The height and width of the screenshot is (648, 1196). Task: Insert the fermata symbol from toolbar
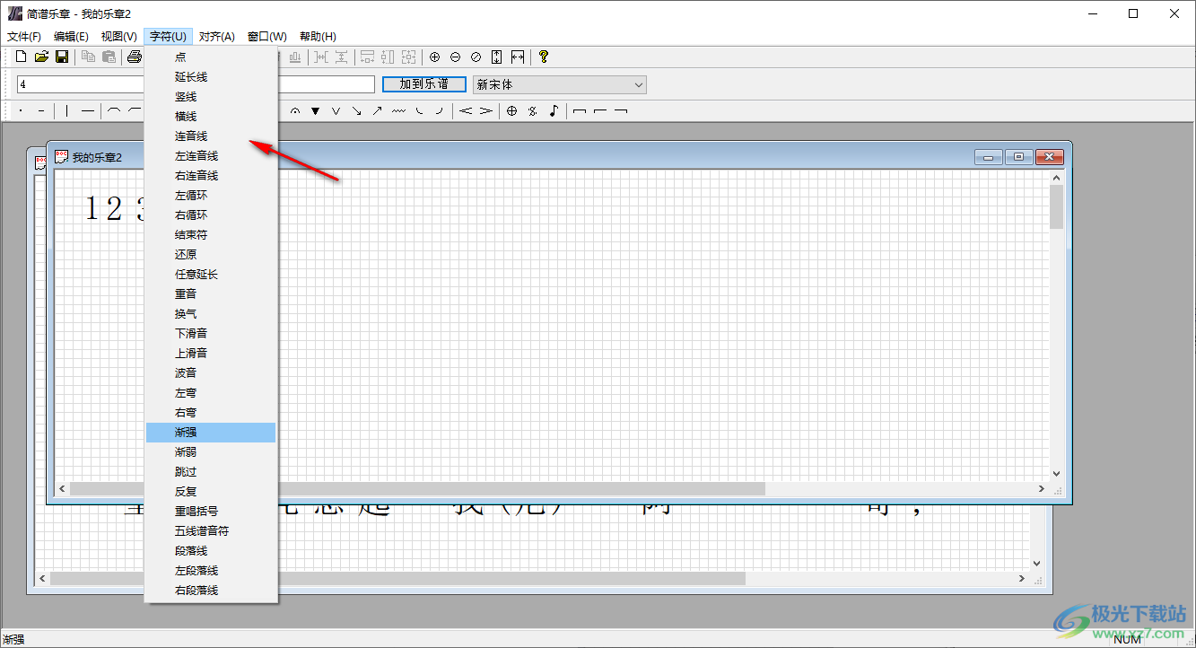pos(295,111)
